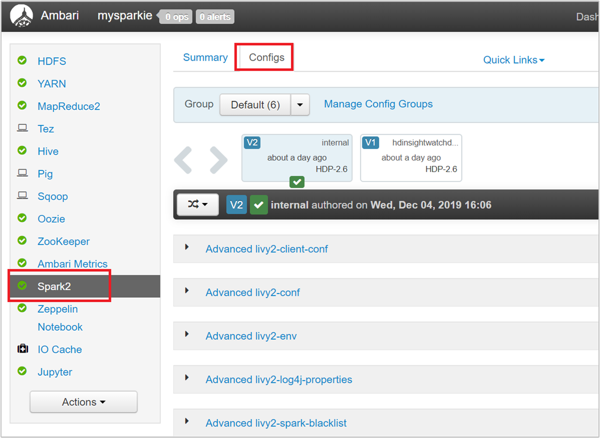Click the maintenance icon beside Tez
This screenshot has width=600, height=438.
(x=23, y=128)
